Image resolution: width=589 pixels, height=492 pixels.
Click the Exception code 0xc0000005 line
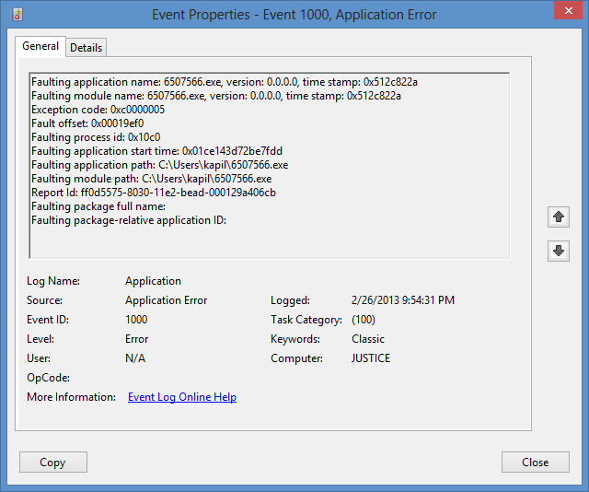(x=98, y=110)
